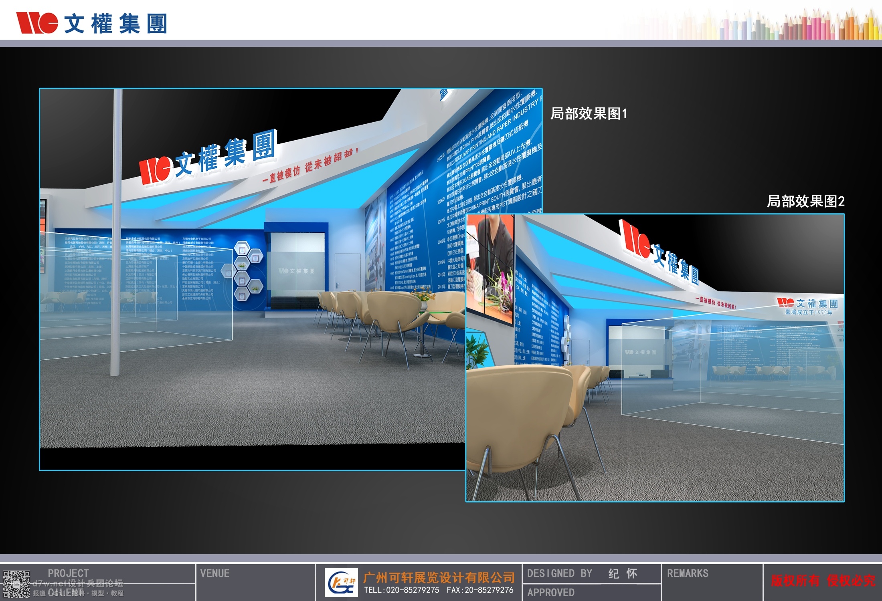Click the fax number FAX:20-85279276
Screen dimensions: 882x601
tap(480, 590)
